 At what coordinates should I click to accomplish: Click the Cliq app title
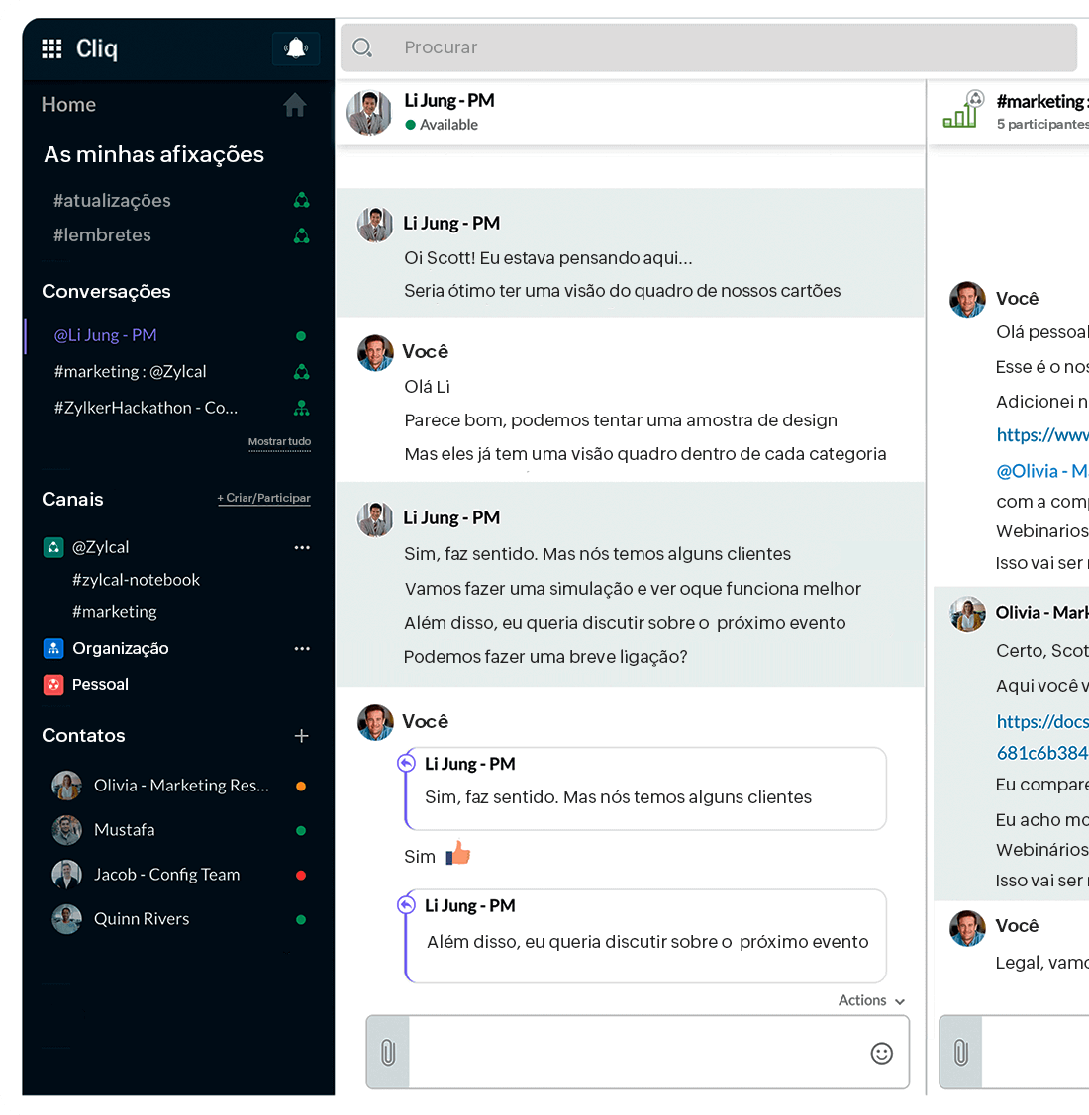[x=96, y=48]
